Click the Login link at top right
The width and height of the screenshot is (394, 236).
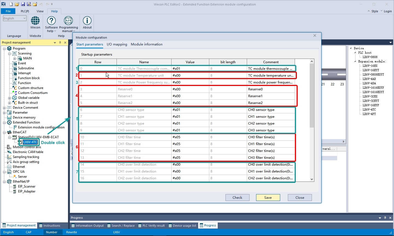[x=388, y=11]
